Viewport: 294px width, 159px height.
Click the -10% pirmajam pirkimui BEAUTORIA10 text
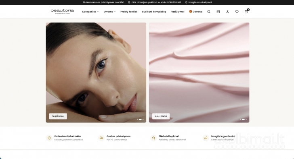[156, 2]
